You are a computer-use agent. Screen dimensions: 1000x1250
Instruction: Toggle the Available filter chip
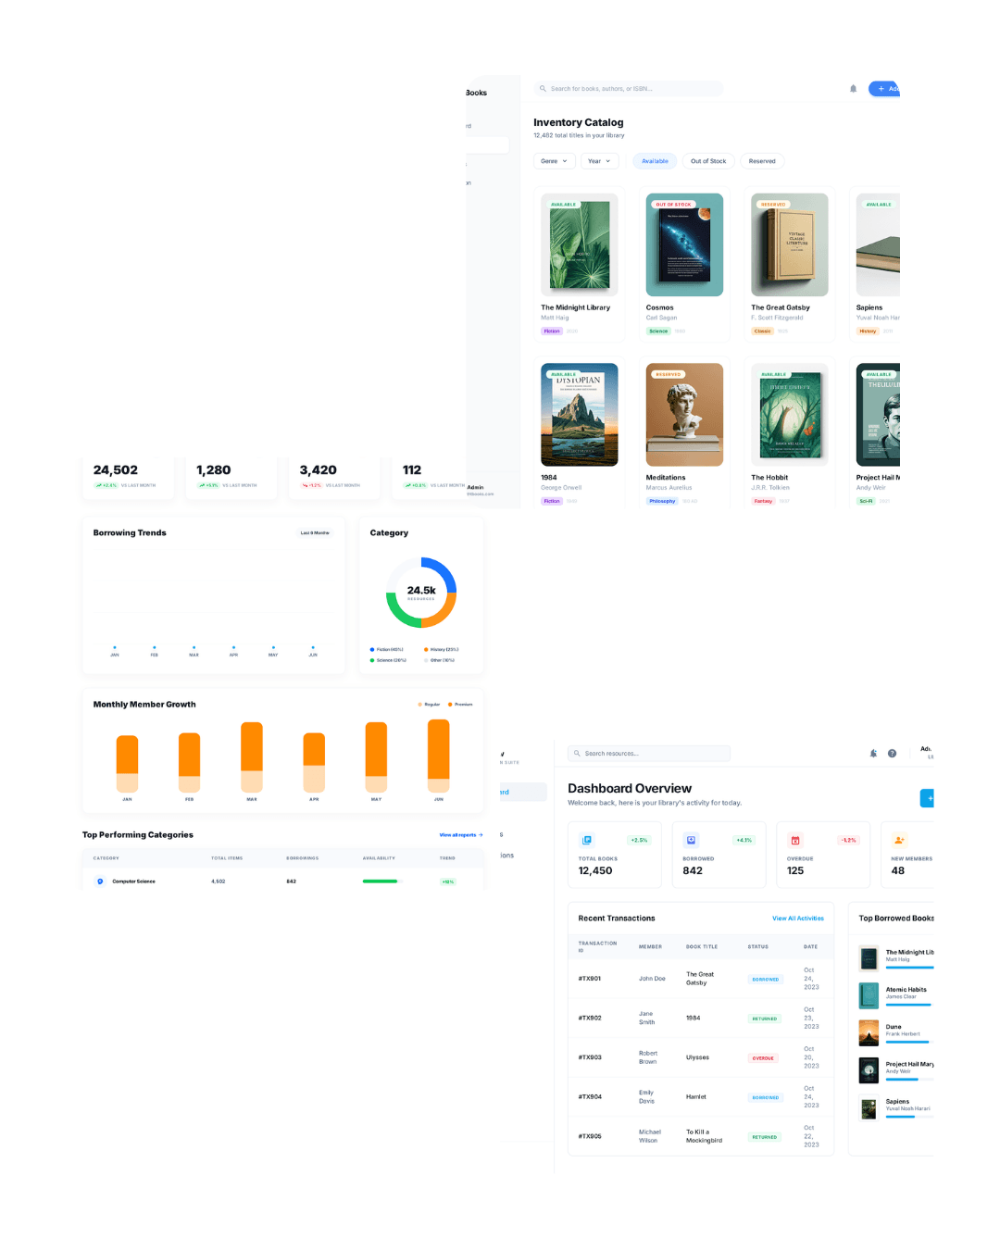655,161
